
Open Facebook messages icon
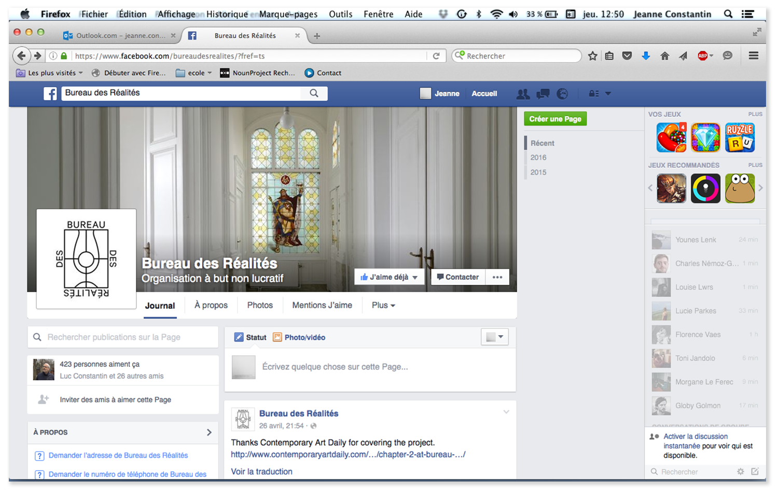[543, 94]
